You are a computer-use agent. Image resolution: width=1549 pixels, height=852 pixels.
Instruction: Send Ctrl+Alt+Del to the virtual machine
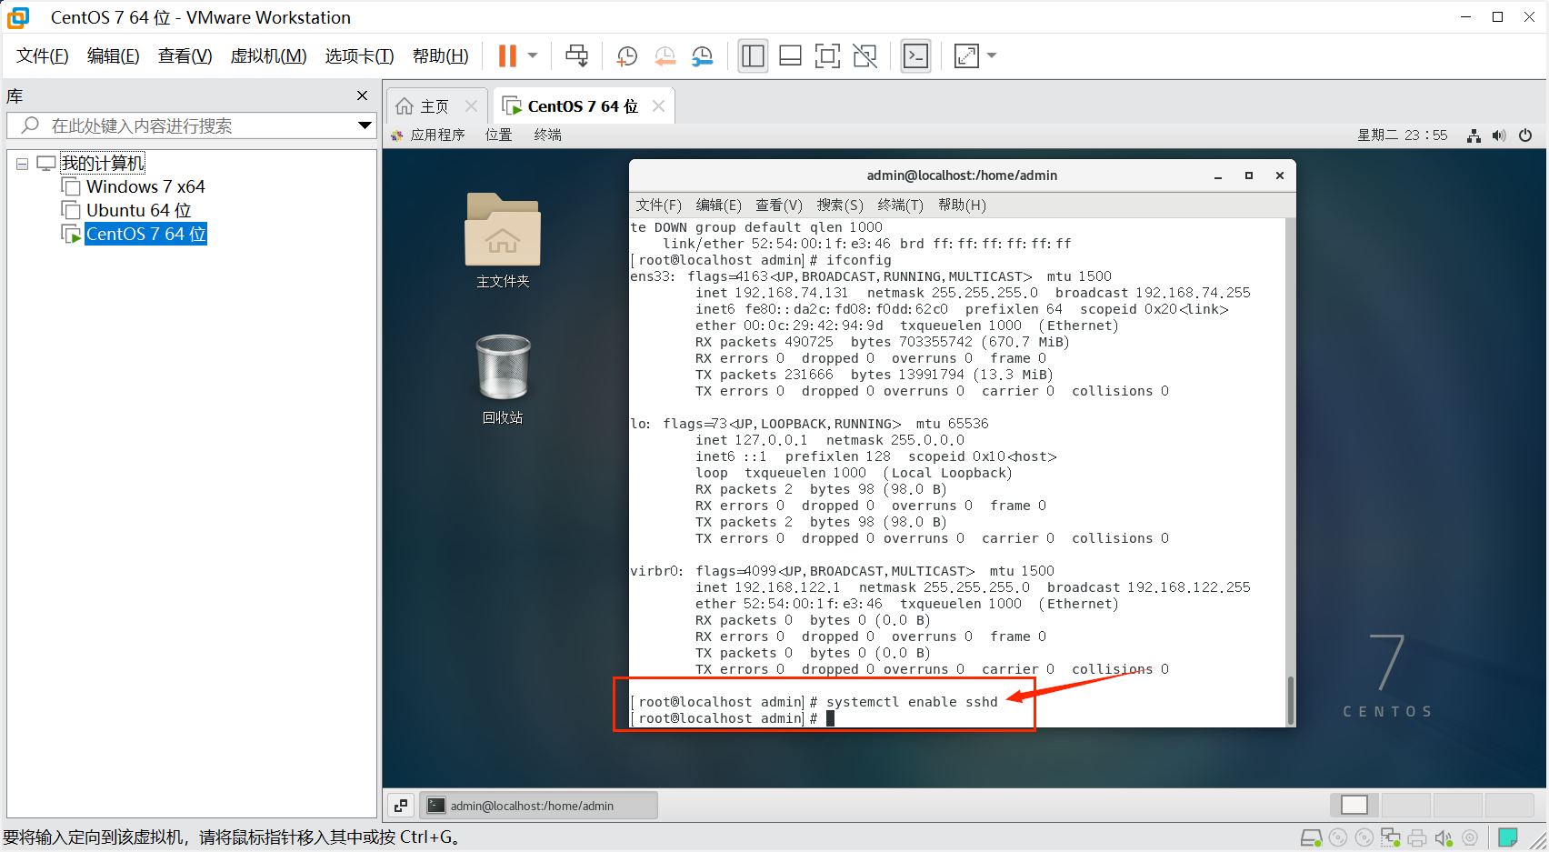(x=576, y=55)
